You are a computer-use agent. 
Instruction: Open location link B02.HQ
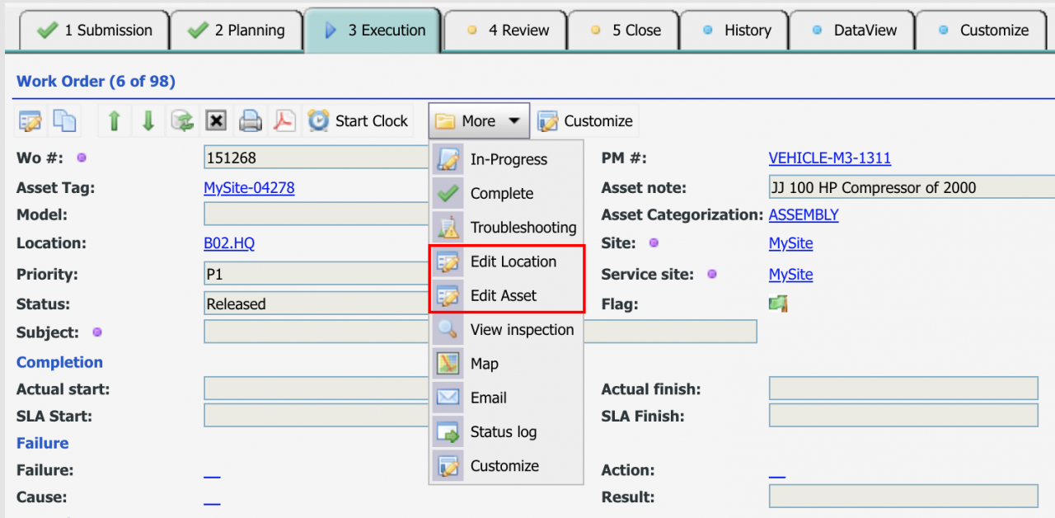[229, 243]
